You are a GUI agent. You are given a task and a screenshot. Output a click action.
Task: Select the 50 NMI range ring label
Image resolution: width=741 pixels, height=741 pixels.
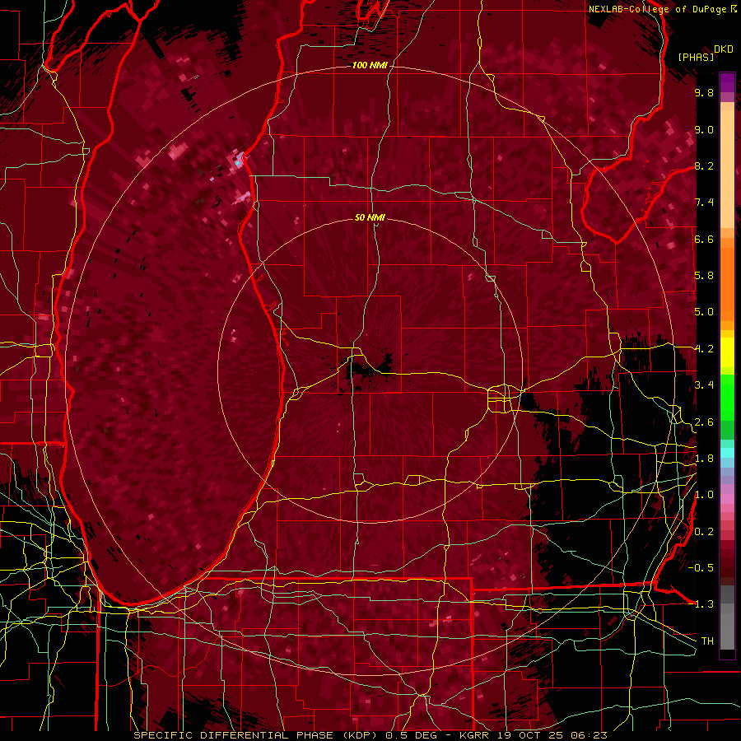(370, 217)
